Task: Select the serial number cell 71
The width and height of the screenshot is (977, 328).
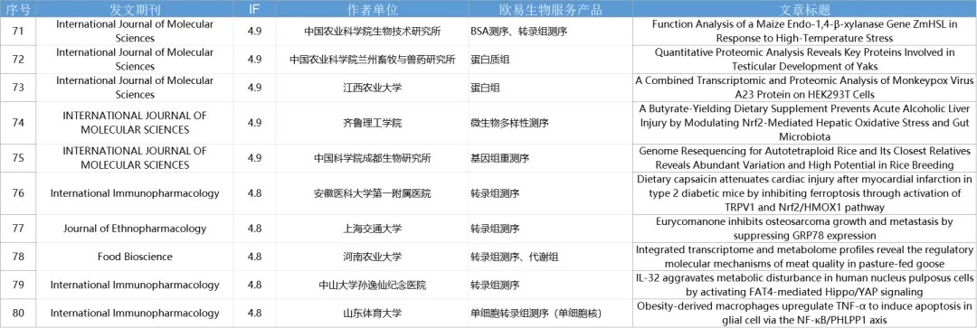Action: pyautogui.click(x=18, y=31)
